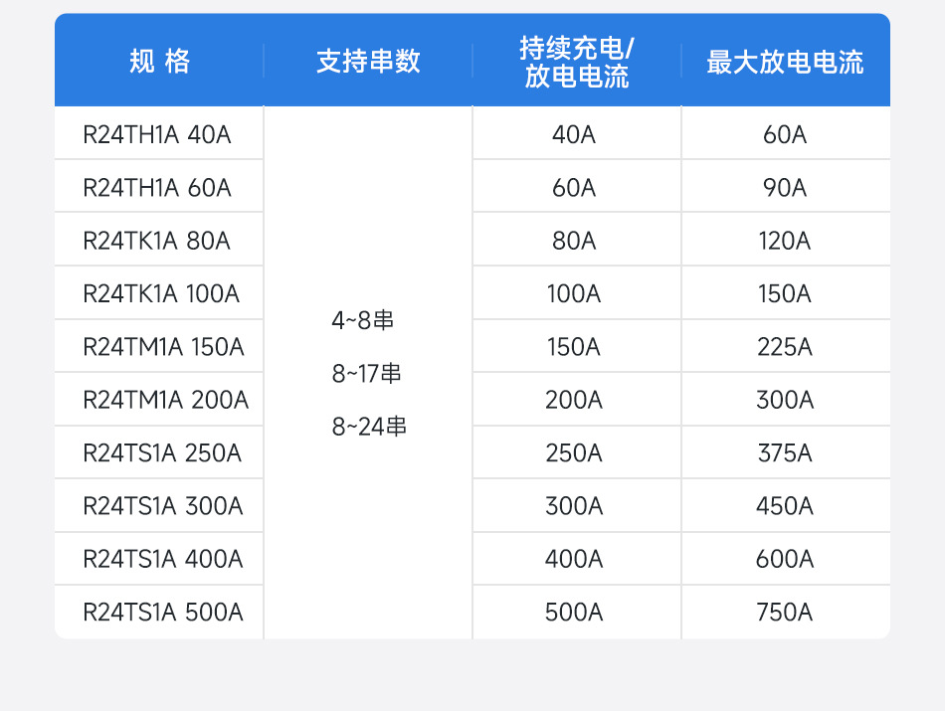The height and width of the screenshot is (711, 945).
Task: Click the 90A maximum discharge value
Action: click(x=785, y=187)
